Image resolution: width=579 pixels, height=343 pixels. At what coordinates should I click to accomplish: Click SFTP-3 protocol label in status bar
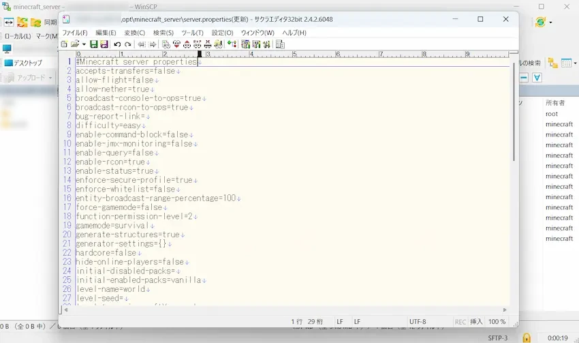click(498, 338)
